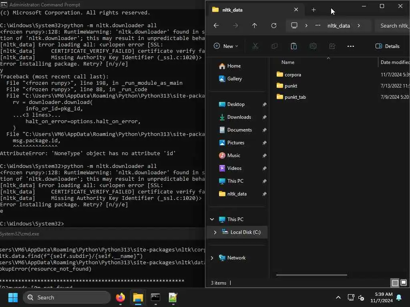Expand the address bar ellipsis for hidden path
The height and width of the screenshot is (307, 410).
318,26
